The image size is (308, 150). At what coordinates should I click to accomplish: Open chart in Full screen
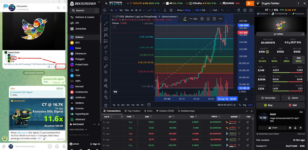pyautogui.click(x=213, y=10)
